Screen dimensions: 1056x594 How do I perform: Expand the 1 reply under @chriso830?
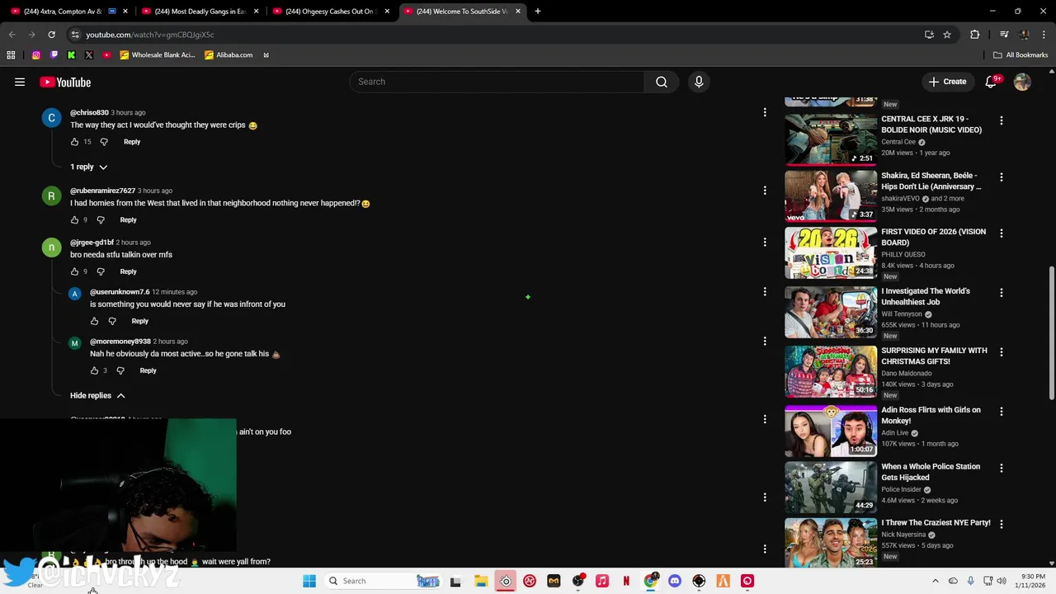tap(88, 167)
